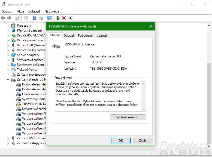Screen dimensions: 212x157
Task: Click the Procesory category icon
Action: (x=13, y=26)
